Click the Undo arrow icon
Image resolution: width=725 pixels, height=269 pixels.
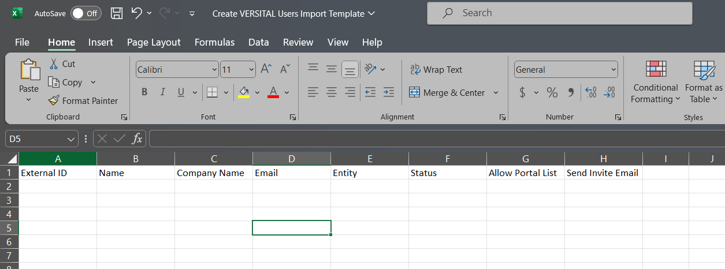(137, 13)
